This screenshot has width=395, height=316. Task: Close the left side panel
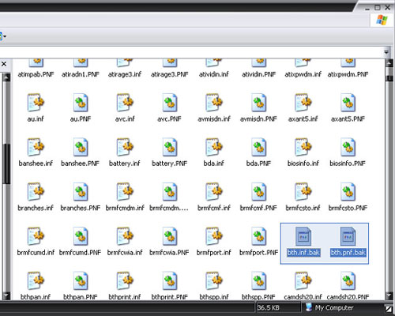click(x=4, y=64)
